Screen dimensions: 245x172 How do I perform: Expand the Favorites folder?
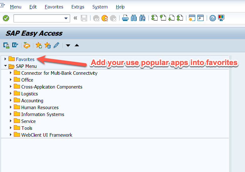tap(5, 59)
